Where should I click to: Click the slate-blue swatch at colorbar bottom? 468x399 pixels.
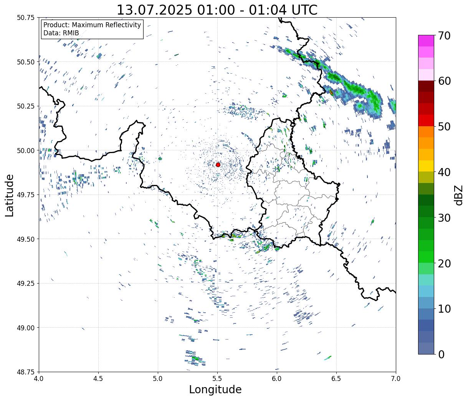[x=426, y=348]
